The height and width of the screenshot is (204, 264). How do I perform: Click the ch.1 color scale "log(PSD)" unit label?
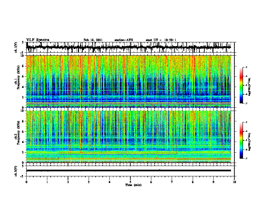[250, 87]
